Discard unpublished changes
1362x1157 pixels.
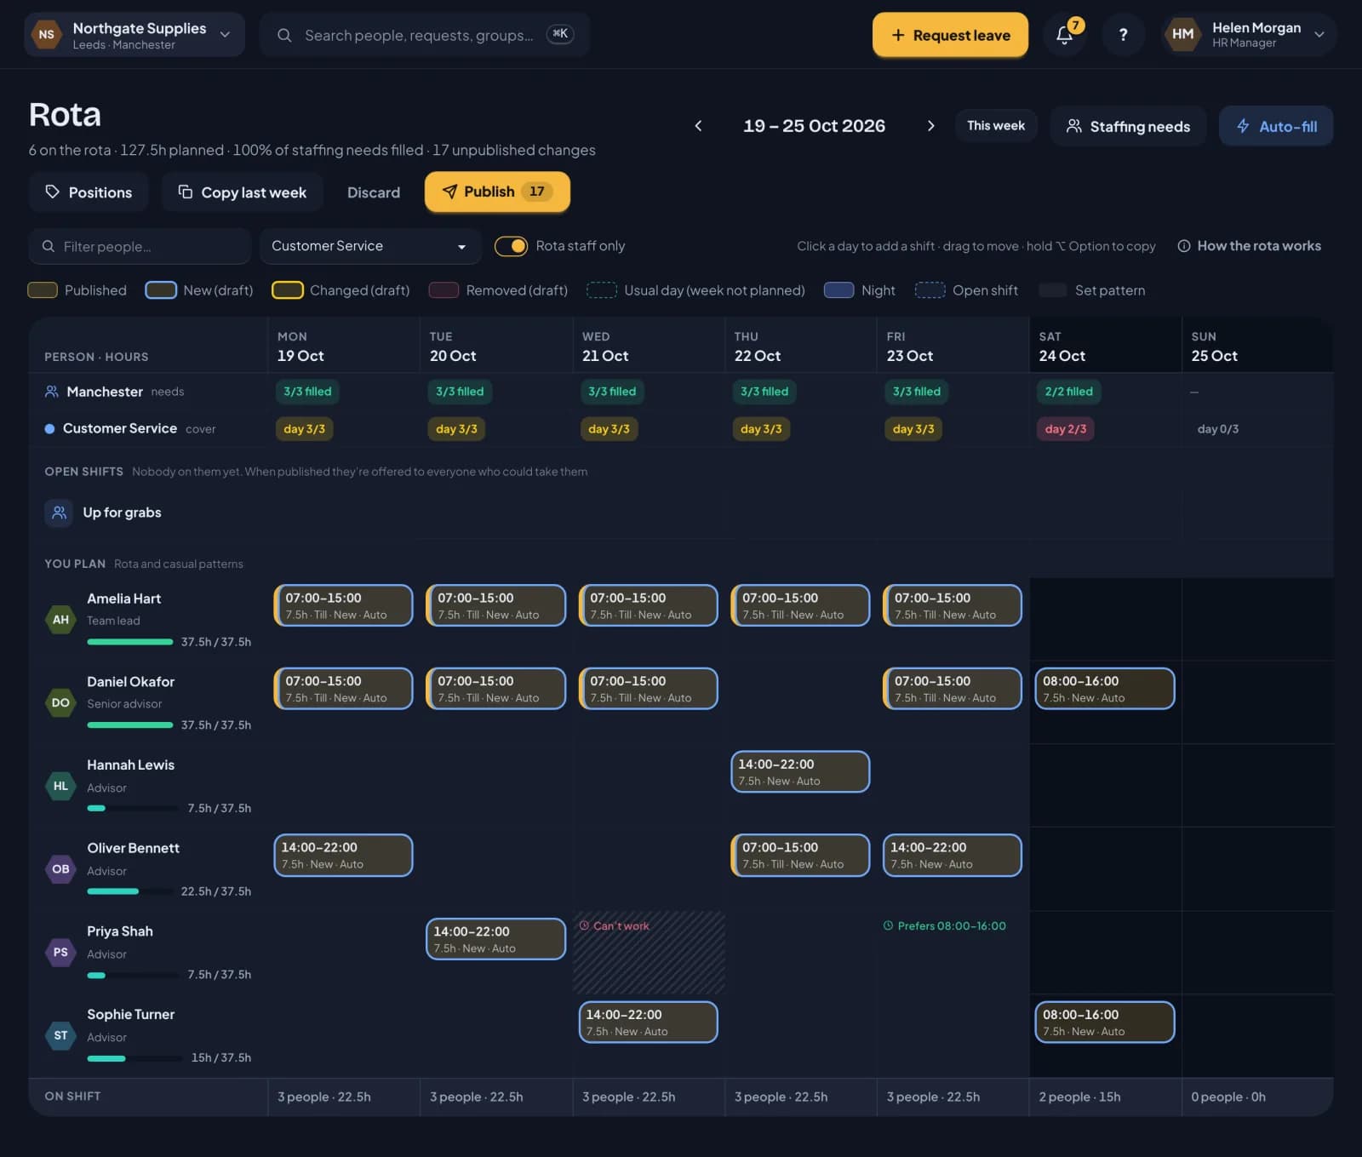coord(374,192)
